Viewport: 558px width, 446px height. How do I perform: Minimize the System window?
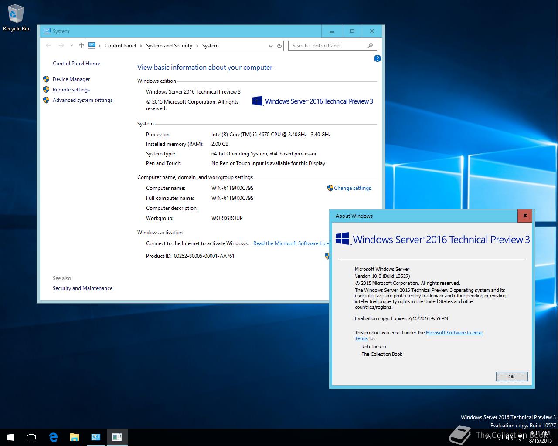(331, 31)
